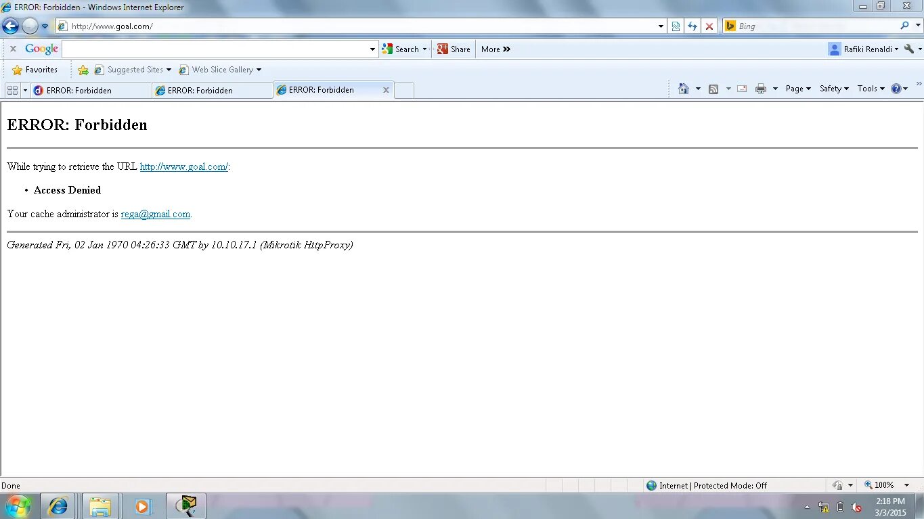Open the Suggested Sites favorites item
Screen dimensions: 924x519
[x=133, y=70]
